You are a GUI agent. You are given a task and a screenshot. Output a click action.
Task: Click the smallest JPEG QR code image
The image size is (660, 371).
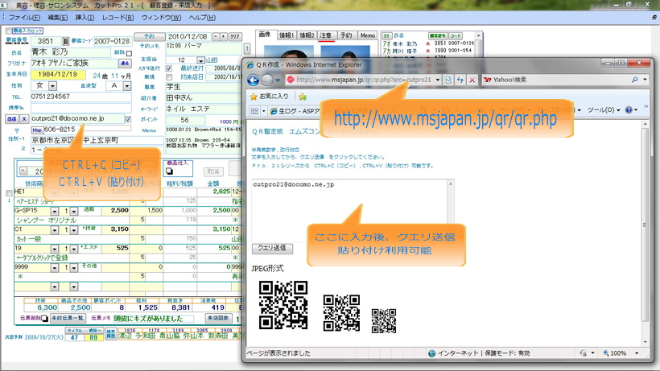tap(383, 321)
